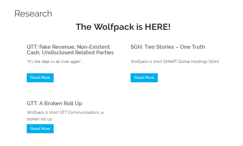Screen dimensions: 243x146
Task: Open the SGH Two Stories article title
Action: (x=168, y=47)
